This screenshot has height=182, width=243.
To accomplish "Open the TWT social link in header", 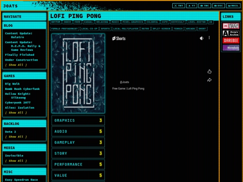I will (179, 6).
